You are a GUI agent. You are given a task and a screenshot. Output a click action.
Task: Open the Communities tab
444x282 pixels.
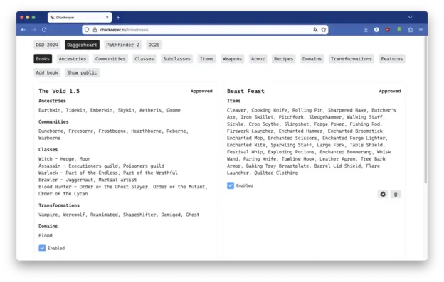pyautogui.click(x=110, y=59)
